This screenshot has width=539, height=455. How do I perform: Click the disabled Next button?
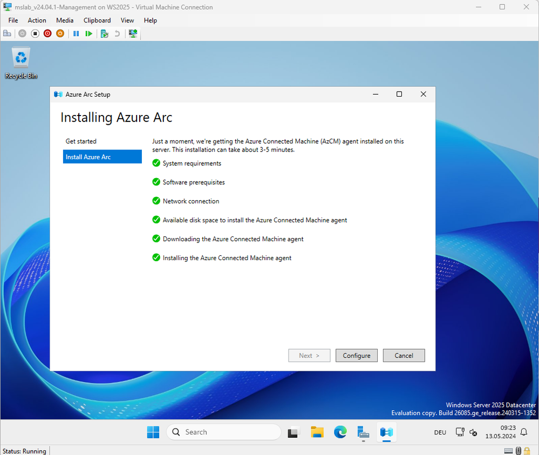(309, 356)
